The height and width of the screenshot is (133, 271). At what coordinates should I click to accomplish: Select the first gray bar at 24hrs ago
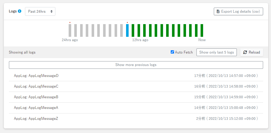[70, 30]
